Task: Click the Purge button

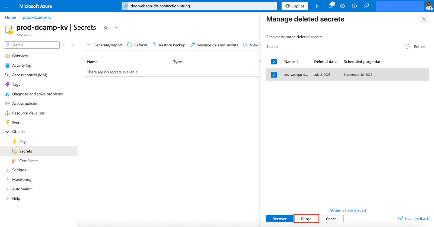Action: [306, 219]
